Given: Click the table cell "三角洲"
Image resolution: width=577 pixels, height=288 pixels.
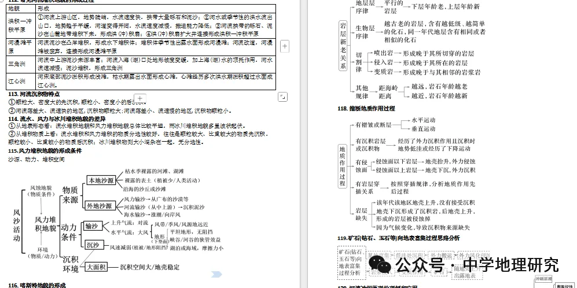Looking at the screenshot, I should coord(21,64).
